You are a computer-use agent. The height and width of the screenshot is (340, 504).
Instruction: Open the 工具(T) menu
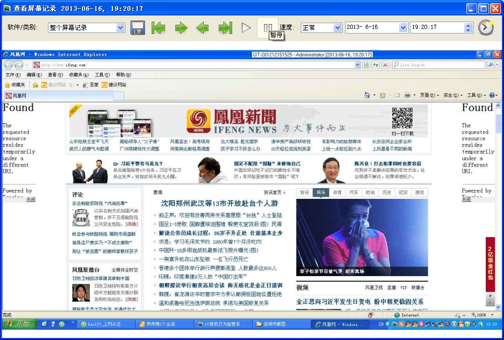click(x=102, y=75)
